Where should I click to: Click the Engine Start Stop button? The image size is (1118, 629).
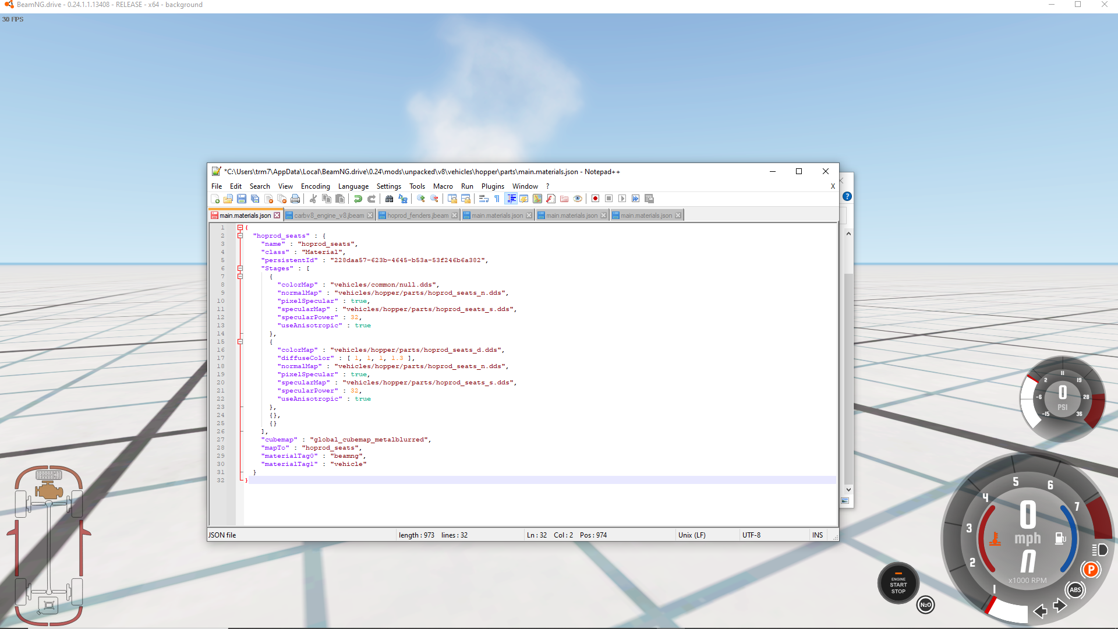click(x=898, y=584)
